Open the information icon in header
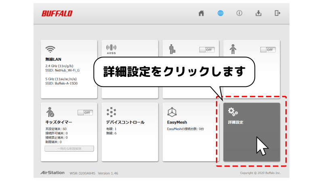This screenshot has height=181, width=323. click(x=239, y=13)
